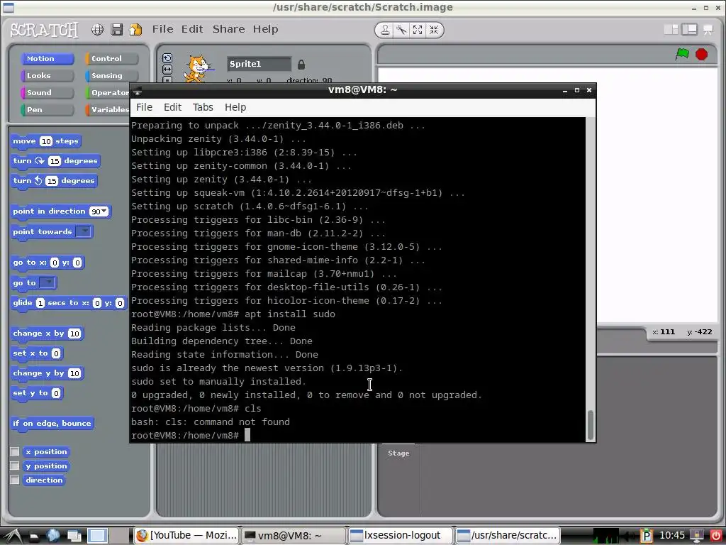Open Scratch Share menu
The width and height of the screenshot is (726, 545).
click(x=229, y=29)
